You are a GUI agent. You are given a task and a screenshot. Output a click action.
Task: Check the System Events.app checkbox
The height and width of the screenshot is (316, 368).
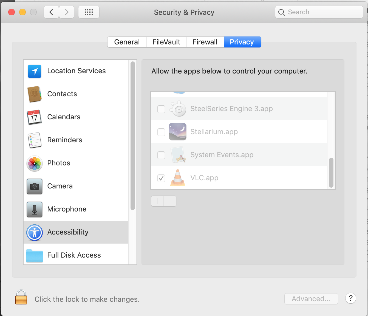161,155
